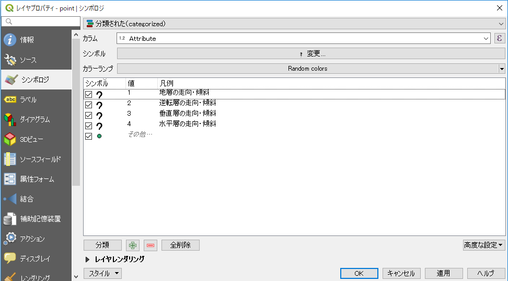508x281 pixels.
Task: Click the sidebar search input field
Action: click(41, 21)
